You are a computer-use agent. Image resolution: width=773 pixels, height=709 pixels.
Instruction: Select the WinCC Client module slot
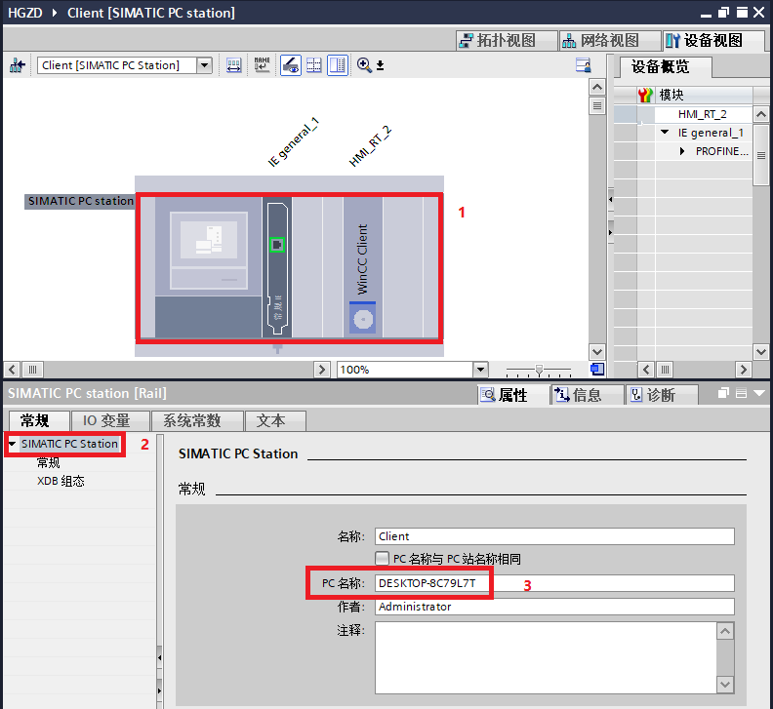coord(363,266)
